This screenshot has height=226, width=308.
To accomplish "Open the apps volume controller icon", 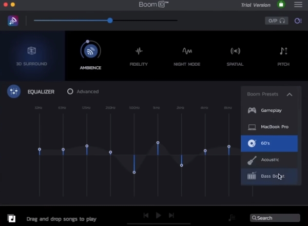I will [298, 21].
